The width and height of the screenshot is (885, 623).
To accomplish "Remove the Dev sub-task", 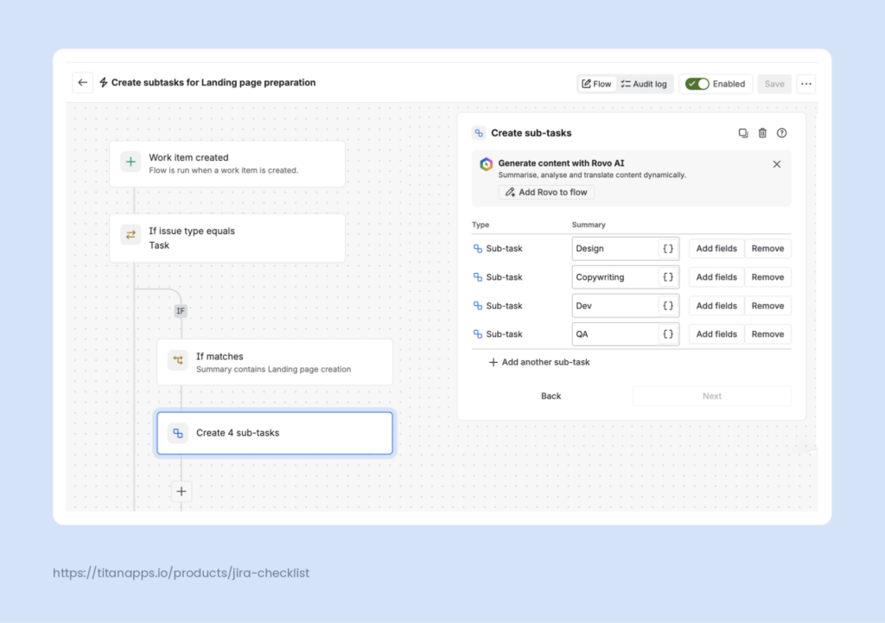I will (x=767, y=306).
